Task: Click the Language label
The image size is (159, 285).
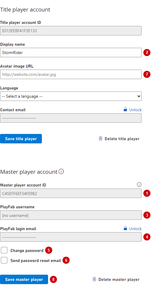Action: click(x=9, y=88)
